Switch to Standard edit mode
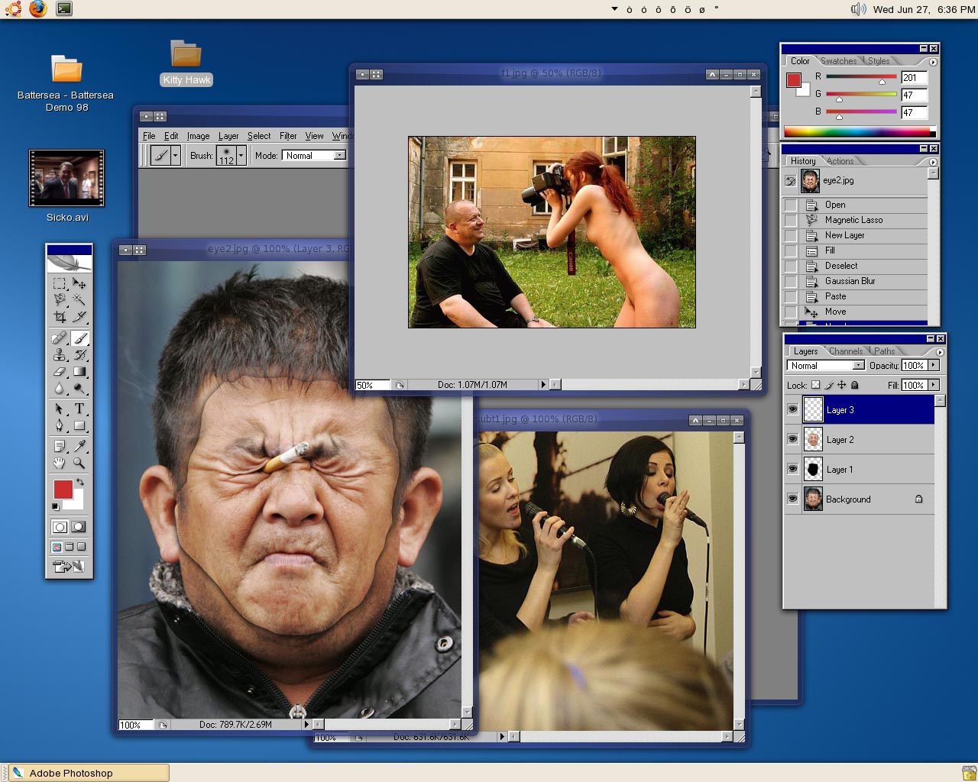Screen dimensions: 978x782 tap(60, 527)
